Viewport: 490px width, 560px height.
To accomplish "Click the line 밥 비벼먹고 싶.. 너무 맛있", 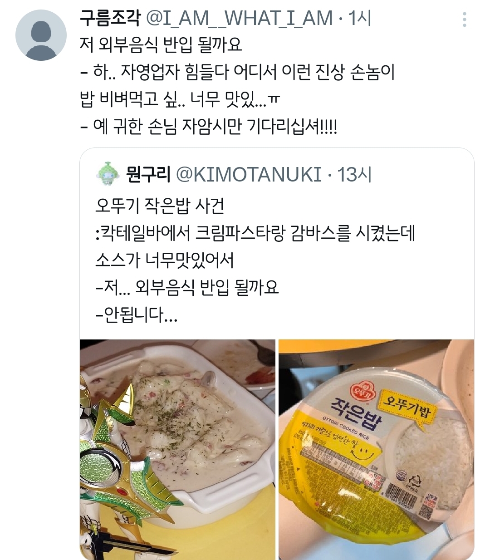I will coord(180,99).
